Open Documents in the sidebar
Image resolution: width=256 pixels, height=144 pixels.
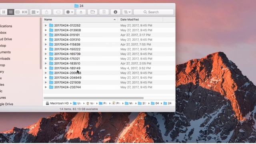pos(5,52)
